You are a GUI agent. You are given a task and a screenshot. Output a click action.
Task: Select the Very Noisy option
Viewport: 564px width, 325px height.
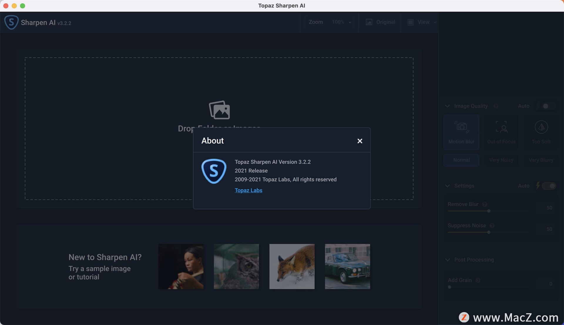coord(501,160)
